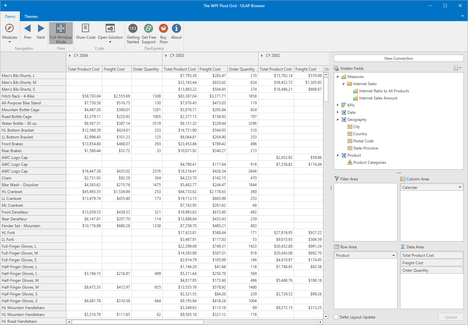Screen dimensions: 468x325
Task: Switch to the Themes tab
Action: [31, 17]
